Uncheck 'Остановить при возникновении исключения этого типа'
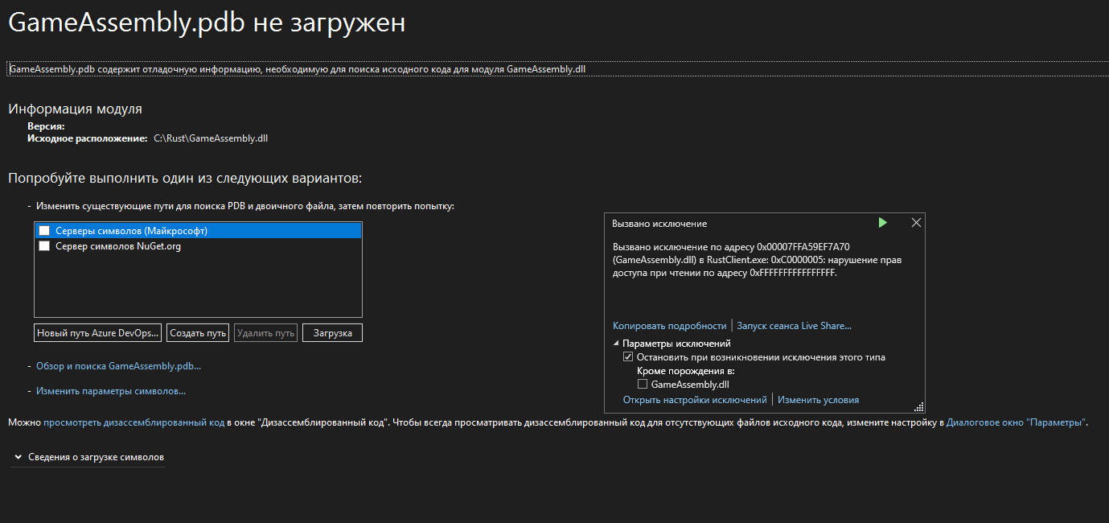1109x523 pixels. click(628, 357)
